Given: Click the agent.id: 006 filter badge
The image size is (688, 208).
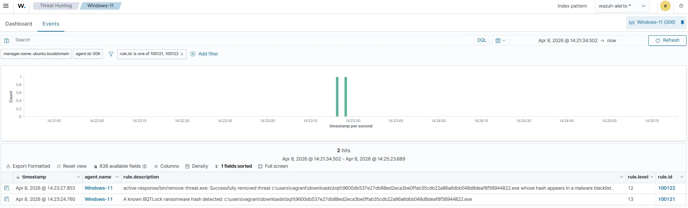Looking at the screenshot, I should coord(88,54).
